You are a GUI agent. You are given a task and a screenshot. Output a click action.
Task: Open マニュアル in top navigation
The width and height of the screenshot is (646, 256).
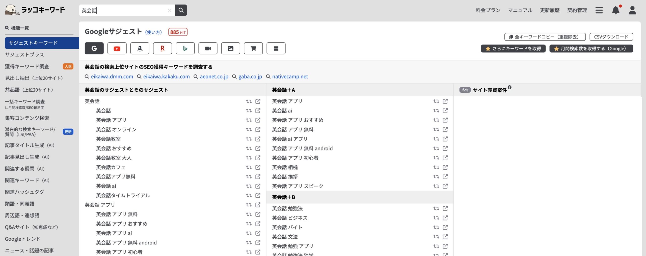520,10
